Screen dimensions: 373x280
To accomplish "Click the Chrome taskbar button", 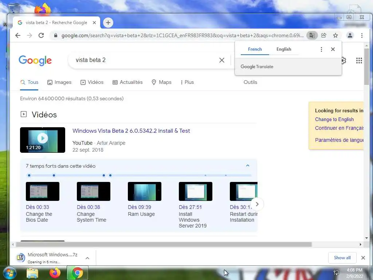I will click(x=78, y=273).
